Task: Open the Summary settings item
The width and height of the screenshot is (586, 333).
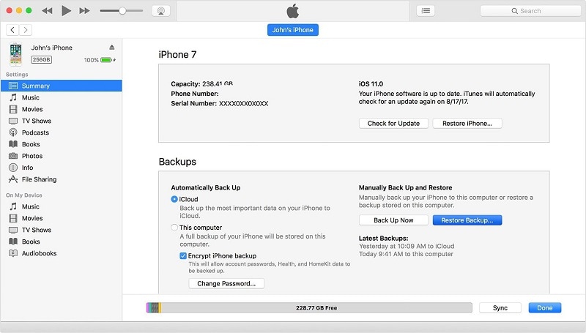Action: [62, 86]
